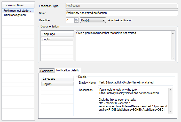
Task: Click in the Description text area
Action: click(133, 100)
